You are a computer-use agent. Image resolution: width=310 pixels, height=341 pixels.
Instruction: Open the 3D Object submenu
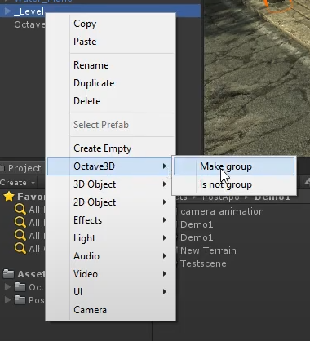coord(111,184)
